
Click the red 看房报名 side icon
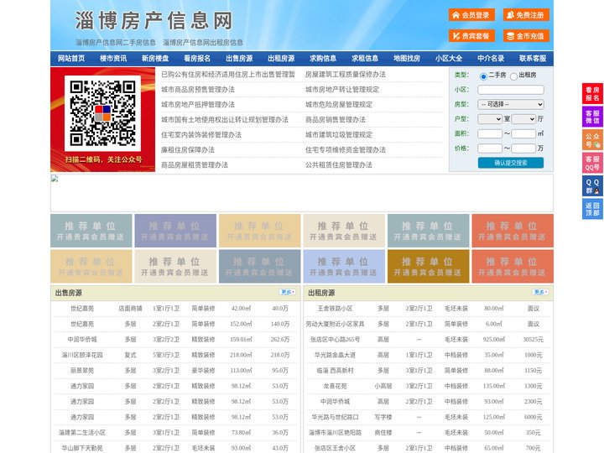[592, 94]
